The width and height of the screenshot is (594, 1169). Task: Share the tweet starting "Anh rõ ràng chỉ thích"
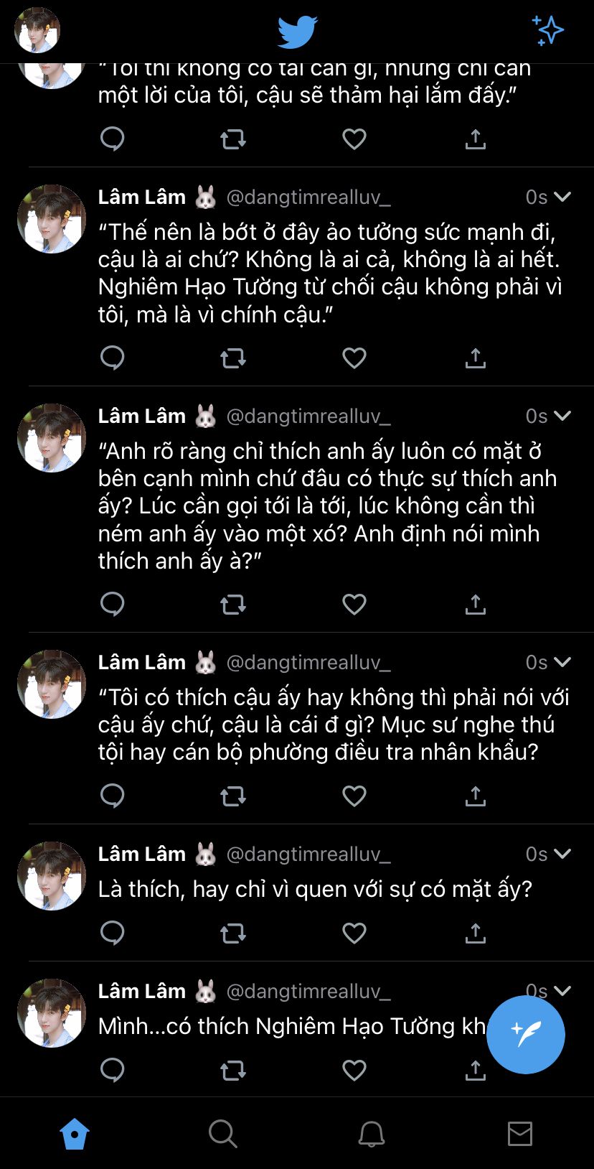pos(476,604)
